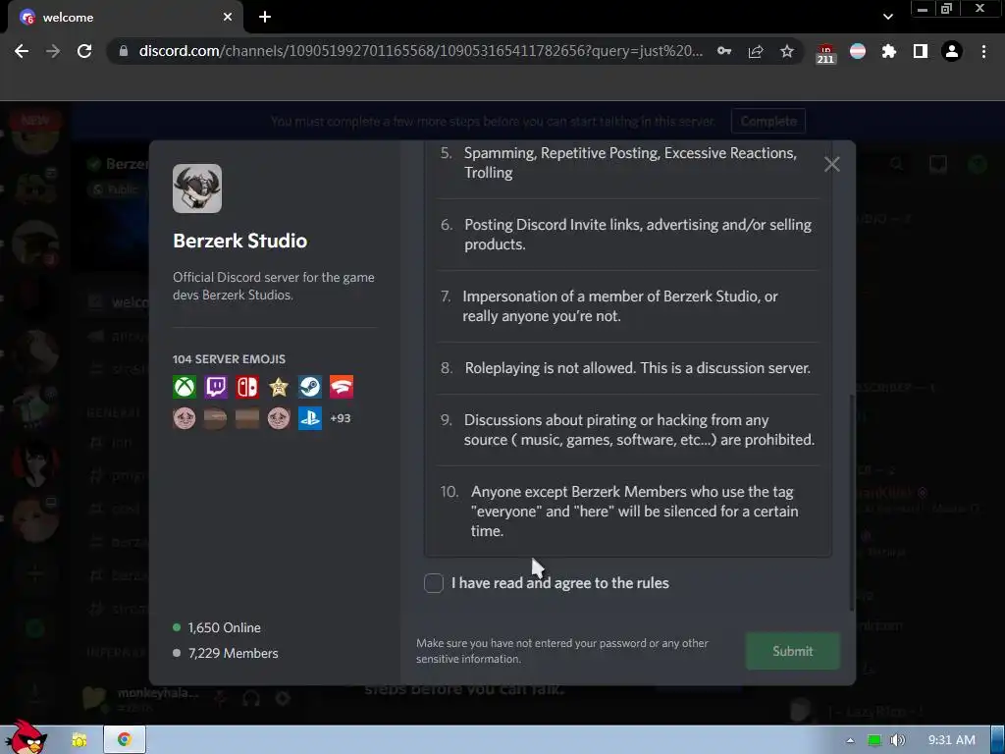The image size is (1005, 754).
Task: Select the 'welcome' browser tab
Action: [x=126, y=18]
